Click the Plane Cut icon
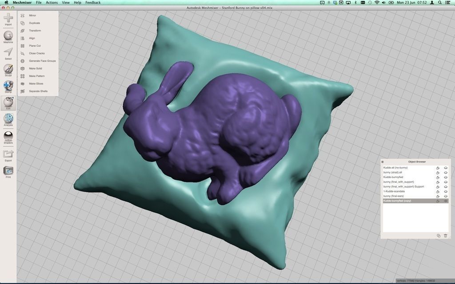 pos(22,46)
